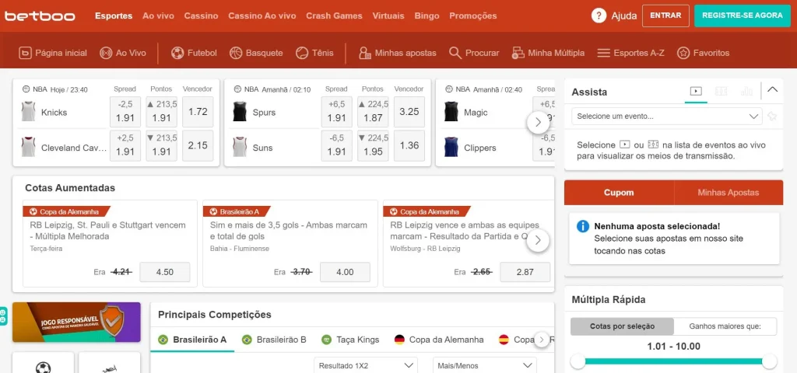The width and height of the screenshot is (797, 373).
Task: Click the teal side widget handle
Action: 3,317
